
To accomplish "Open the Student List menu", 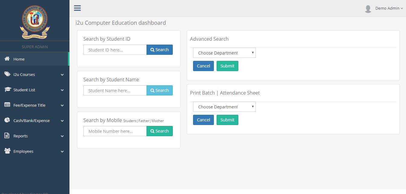I will click(x=35, y=90).
